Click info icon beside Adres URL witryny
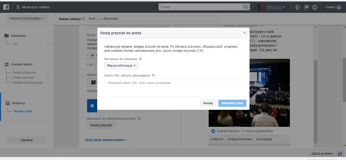Image resolution: width=346 pixels, height=160 pixels. (x=153, y=75)
